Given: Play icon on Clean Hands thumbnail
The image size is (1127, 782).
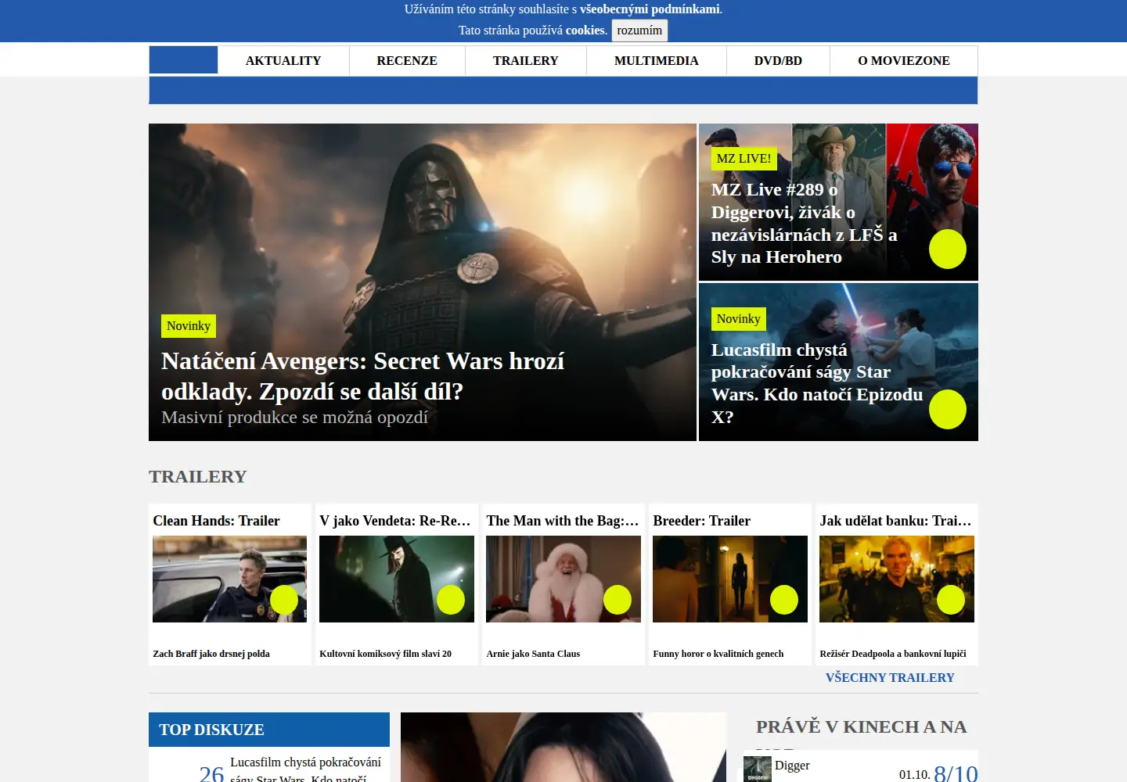Looking at the screenshot, I should [x=284, y=600].
